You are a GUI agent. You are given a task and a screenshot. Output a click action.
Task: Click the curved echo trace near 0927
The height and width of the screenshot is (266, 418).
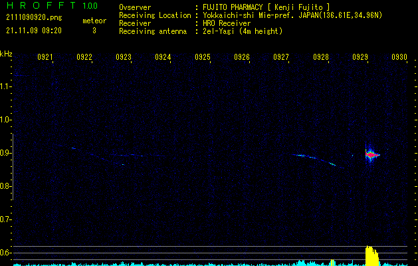314,158
